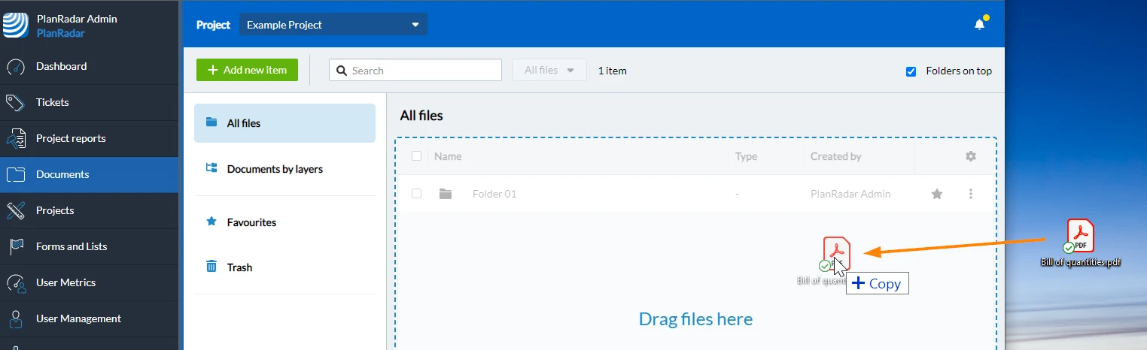The height and width of the screenshot is (350, 1147).
Task: Click the User Metrics icon
Action: click(16, 282)
